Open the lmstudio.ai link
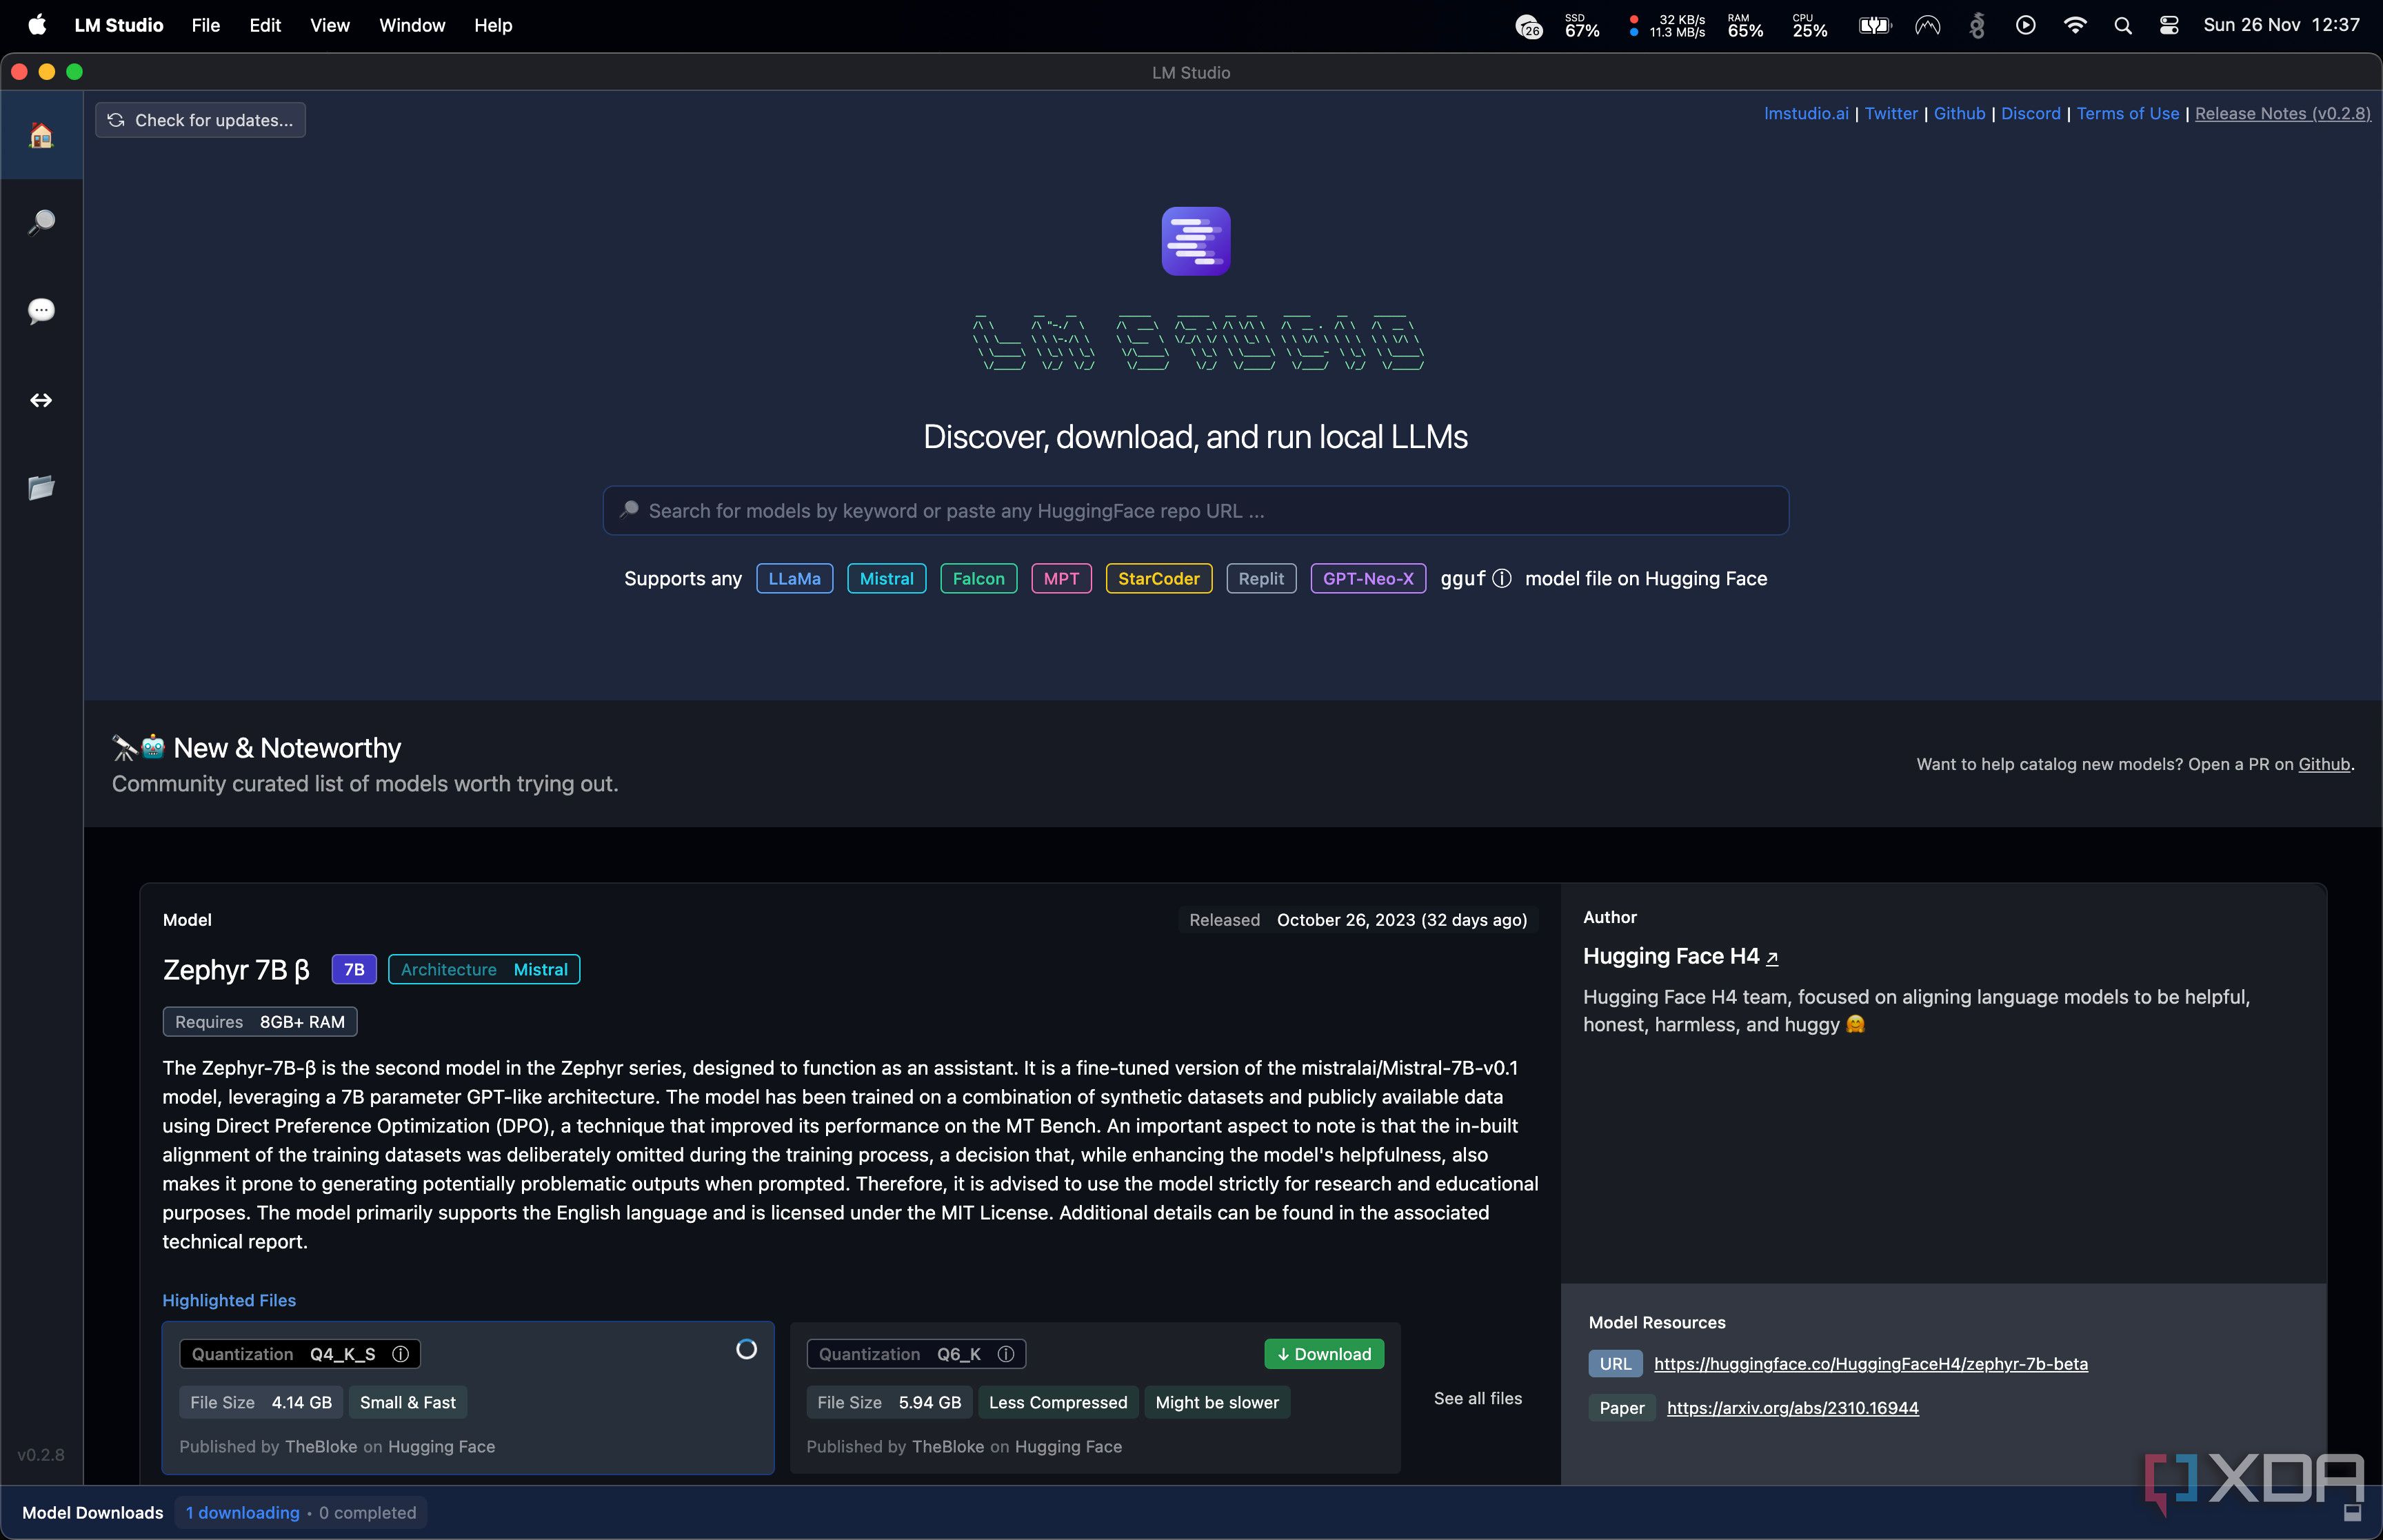The image size is (2383, 1540). tap(1805, 113)
